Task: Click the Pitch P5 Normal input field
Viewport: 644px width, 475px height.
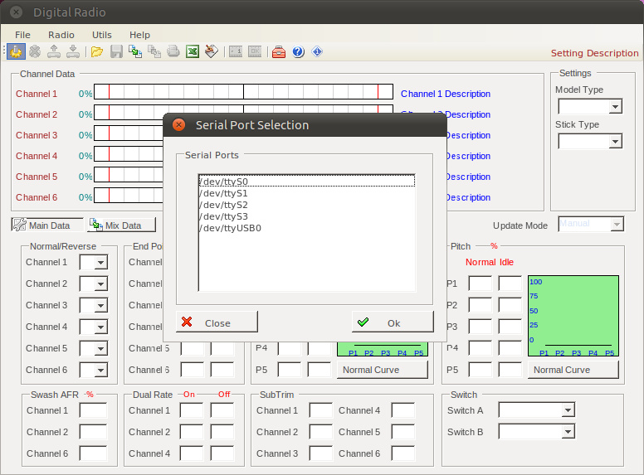Action: click(481, 370)
